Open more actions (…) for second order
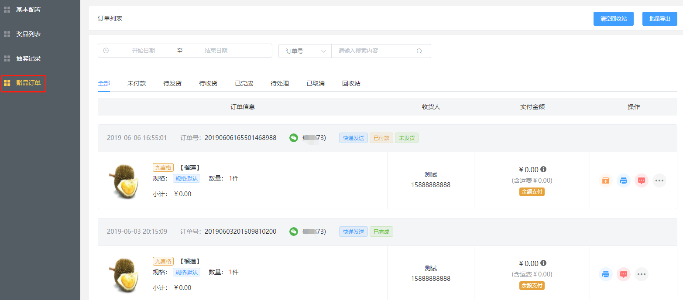Viewport: 683px width, 300px height. pyautogui.click(x=642, y=274)
